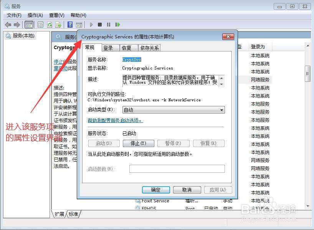Click the Forward navigation arrow

pos(17,25)
